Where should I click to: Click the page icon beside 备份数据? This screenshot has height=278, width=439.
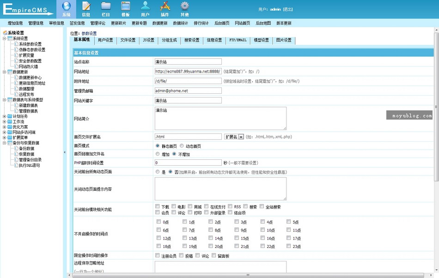(x=16, y=148)
